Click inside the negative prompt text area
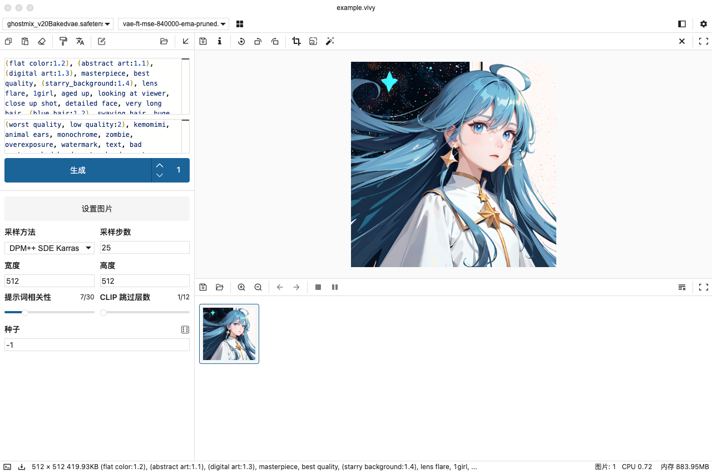Image resolution: width=712 pixels, height=473 pixels. tap(93, 136)
